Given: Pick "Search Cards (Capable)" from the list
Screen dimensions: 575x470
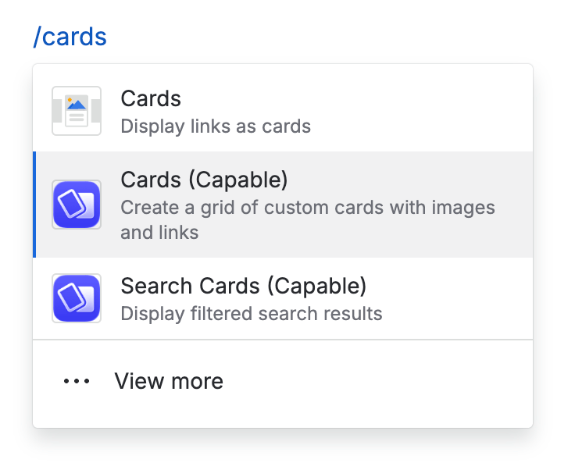Looking at the screenshot, I should pos(243,287).
